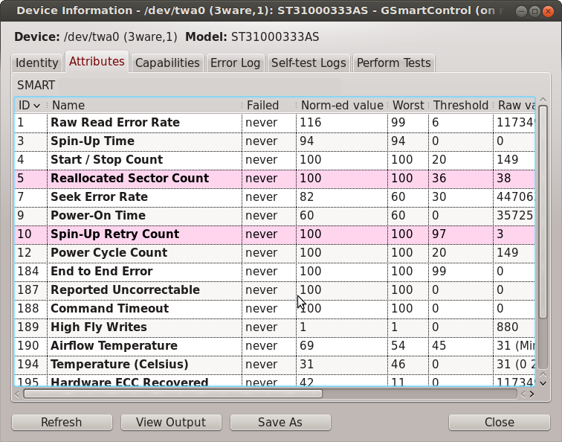Click the vertical scrollbar thumb of the table

click(543, 211)
